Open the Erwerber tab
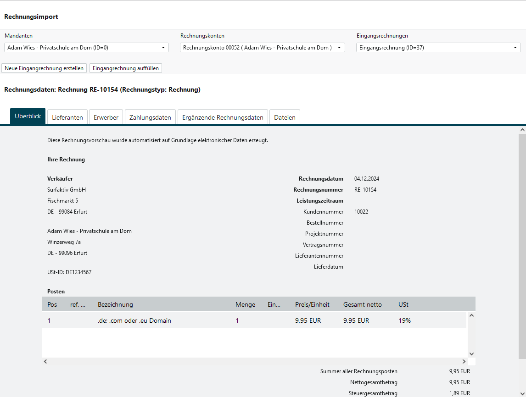The width and height of the screenshot is (526, 397). (x=106, y=117)
